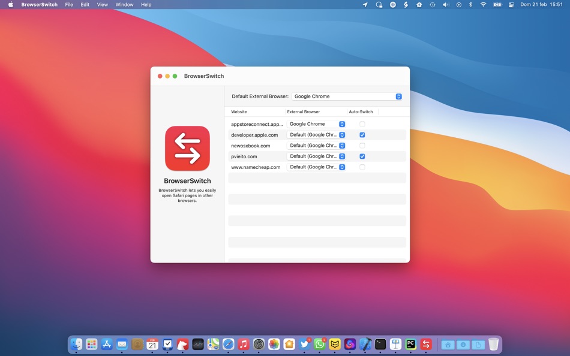Sort by the Website column header
The image size is (570, 356).
coord(239,111)
